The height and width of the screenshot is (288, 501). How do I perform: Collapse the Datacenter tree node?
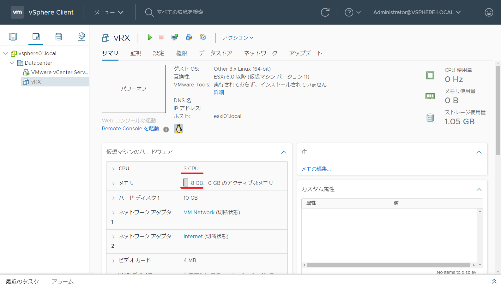click(x=12, y=63)
